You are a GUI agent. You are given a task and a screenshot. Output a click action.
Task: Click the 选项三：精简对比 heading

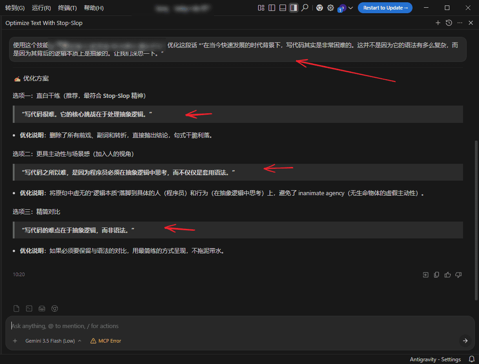pyautogui.click(x=36, y=212)
